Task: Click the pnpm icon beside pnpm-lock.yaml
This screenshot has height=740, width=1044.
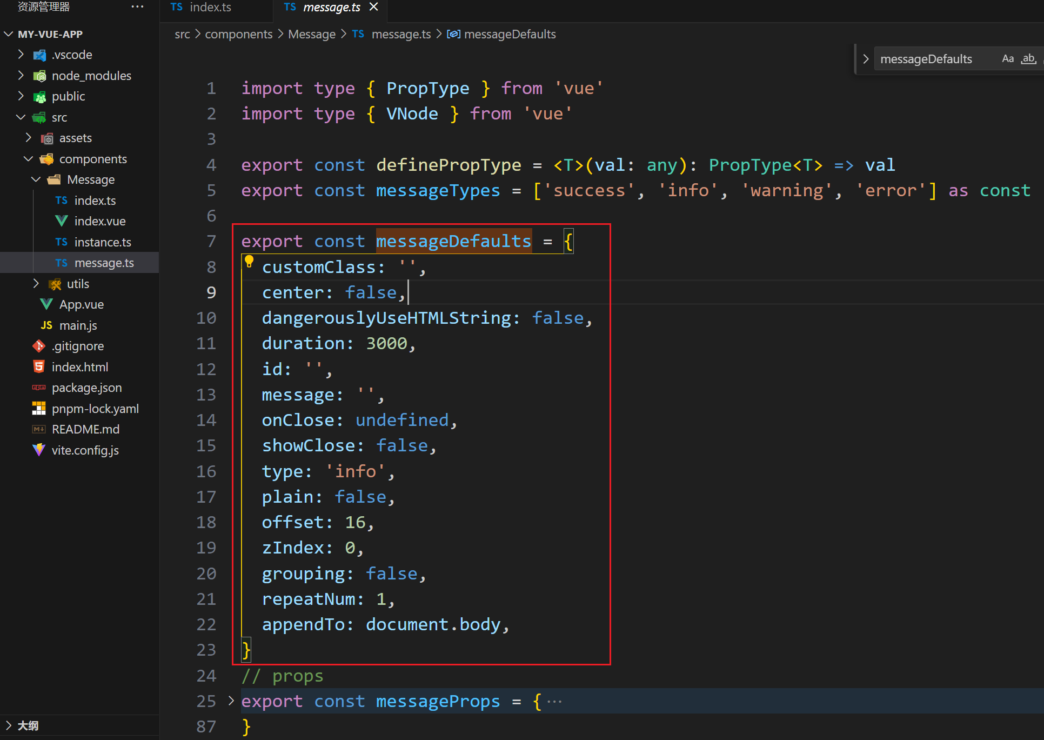Action: (38, 409)
